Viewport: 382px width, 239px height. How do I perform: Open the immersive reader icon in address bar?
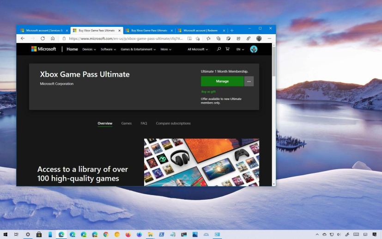[x=189, y=38]
